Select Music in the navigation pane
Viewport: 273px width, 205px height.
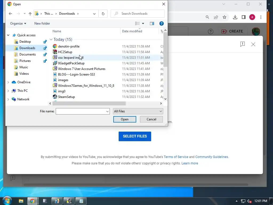click(x=23, y=67)
